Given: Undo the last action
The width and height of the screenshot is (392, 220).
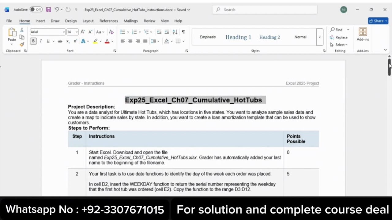Looking at the screenshot, I should click(x=57, y=9).
